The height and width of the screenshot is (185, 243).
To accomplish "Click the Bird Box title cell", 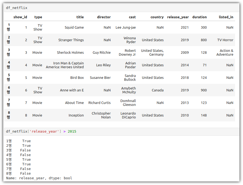I will tap(77, 78).
